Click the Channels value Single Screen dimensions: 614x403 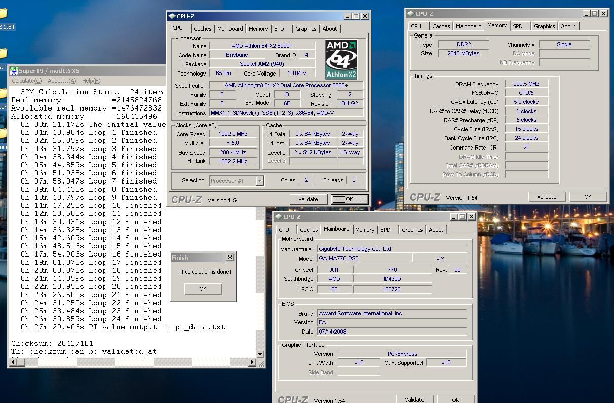[x=564, y=44]
